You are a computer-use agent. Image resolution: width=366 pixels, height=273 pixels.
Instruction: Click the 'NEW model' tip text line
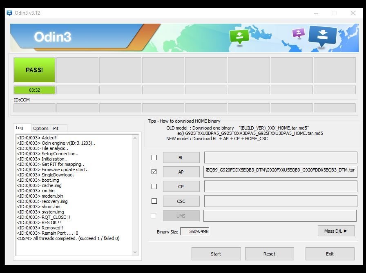[217, 139]
